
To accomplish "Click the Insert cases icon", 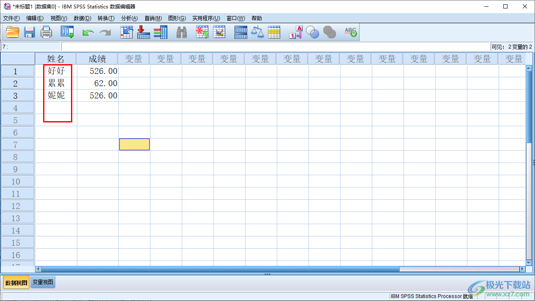I will [202, 32].
